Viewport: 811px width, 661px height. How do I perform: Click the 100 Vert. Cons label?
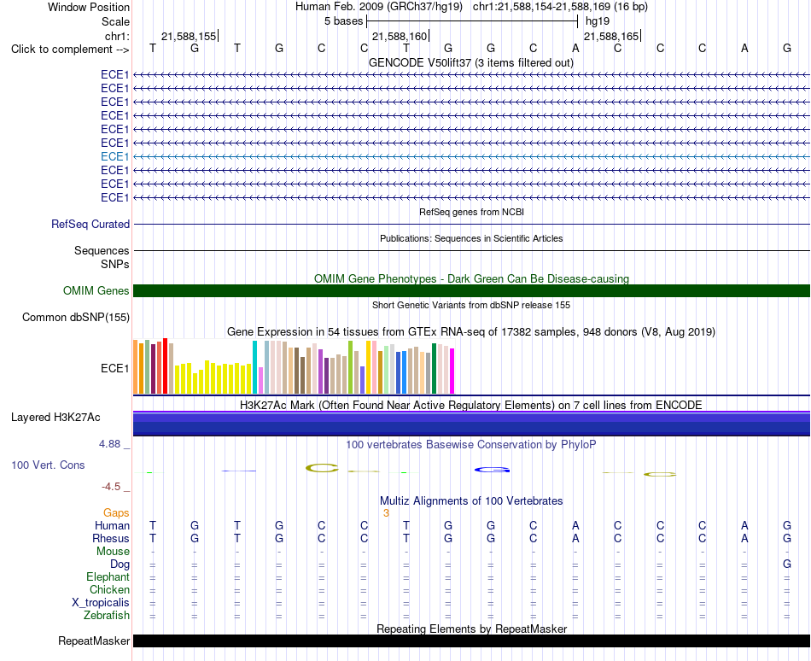(x=48, y=465)
